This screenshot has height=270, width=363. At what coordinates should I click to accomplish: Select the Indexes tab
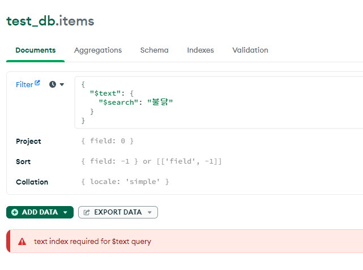click(200, 50)
